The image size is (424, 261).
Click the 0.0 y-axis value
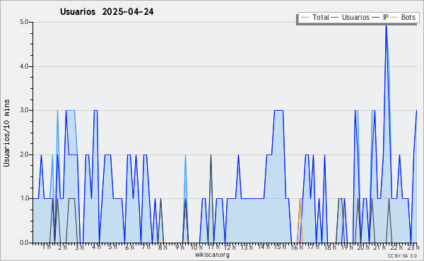(x=24, y=243)
